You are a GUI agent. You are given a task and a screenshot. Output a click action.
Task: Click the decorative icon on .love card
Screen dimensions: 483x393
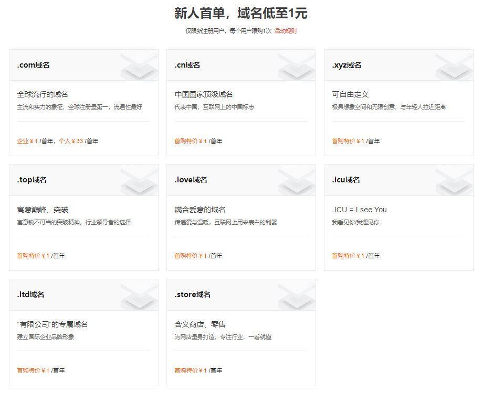tap(297, 180)
